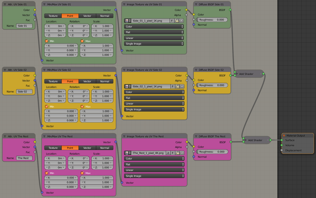Collapse the Attr. UV Side 01 node
The image size is (316, 198).
(x=5, y=4)
